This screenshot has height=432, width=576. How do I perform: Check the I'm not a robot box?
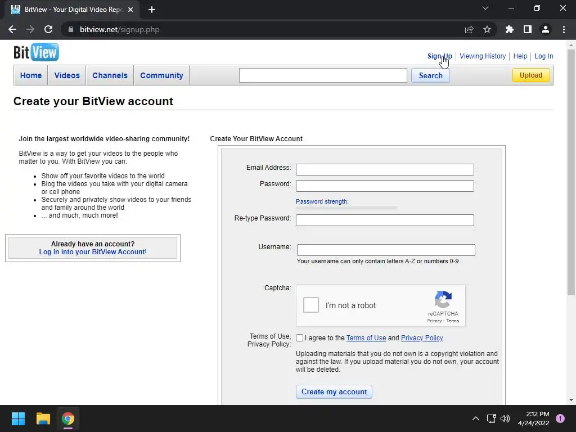[310, 305]
